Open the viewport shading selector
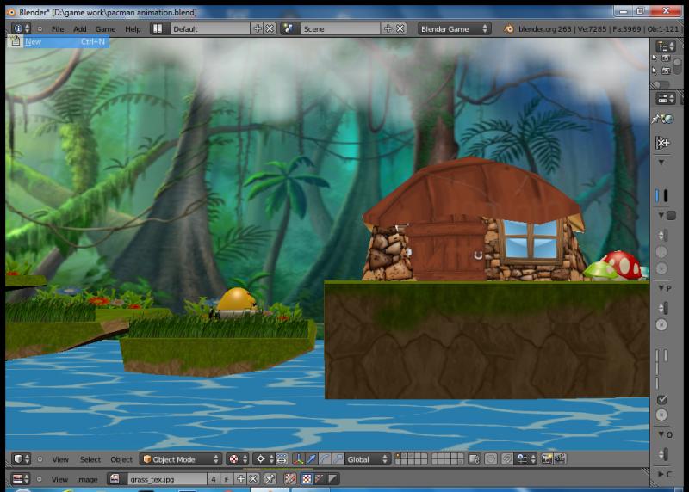 pyautogui.click(x=239, y=459)
